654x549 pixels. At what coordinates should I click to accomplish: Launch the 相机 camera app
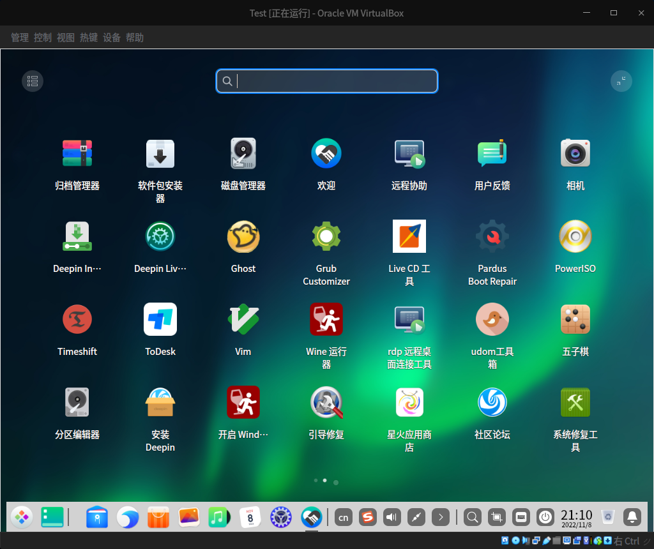pyautogui.click(x=575, y=154)
